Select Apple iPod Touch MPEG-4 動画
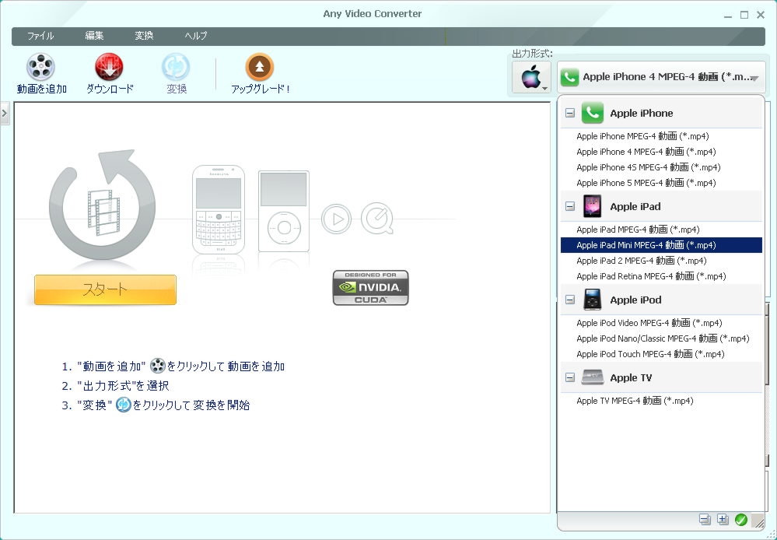Screen dimensions: 777x540 (x=661, y=354)
